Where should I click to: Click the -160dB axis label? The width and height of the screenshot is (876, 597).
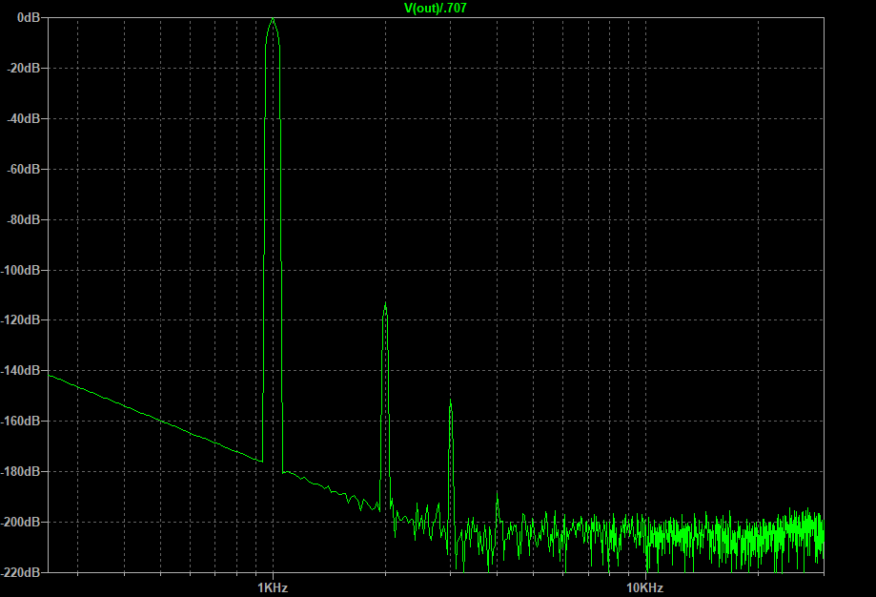pyautogui.click(x=21, y=421)
